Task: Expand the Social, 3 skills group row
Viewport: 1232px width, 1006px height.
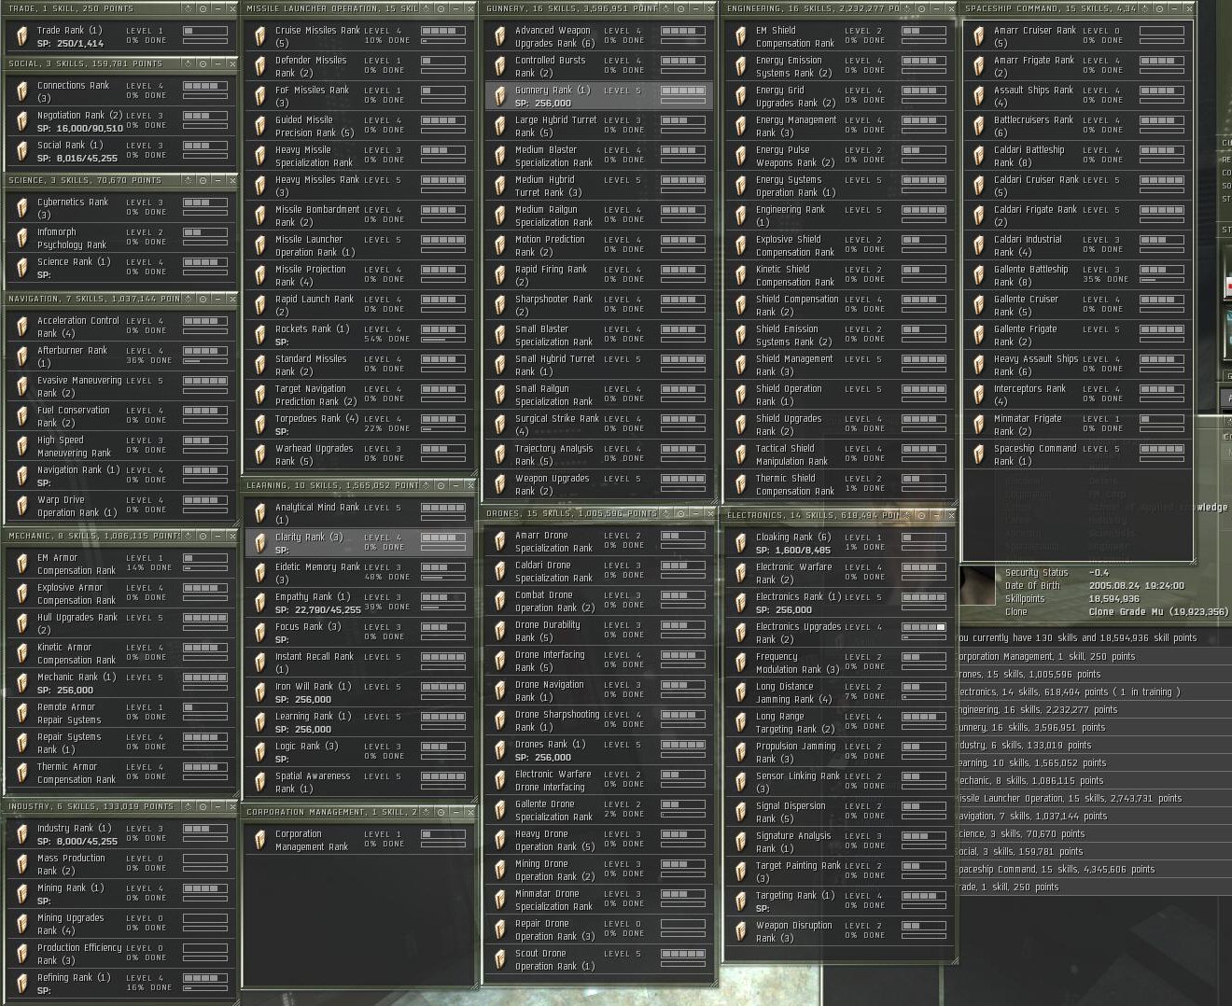Action: click(1094, 851)
